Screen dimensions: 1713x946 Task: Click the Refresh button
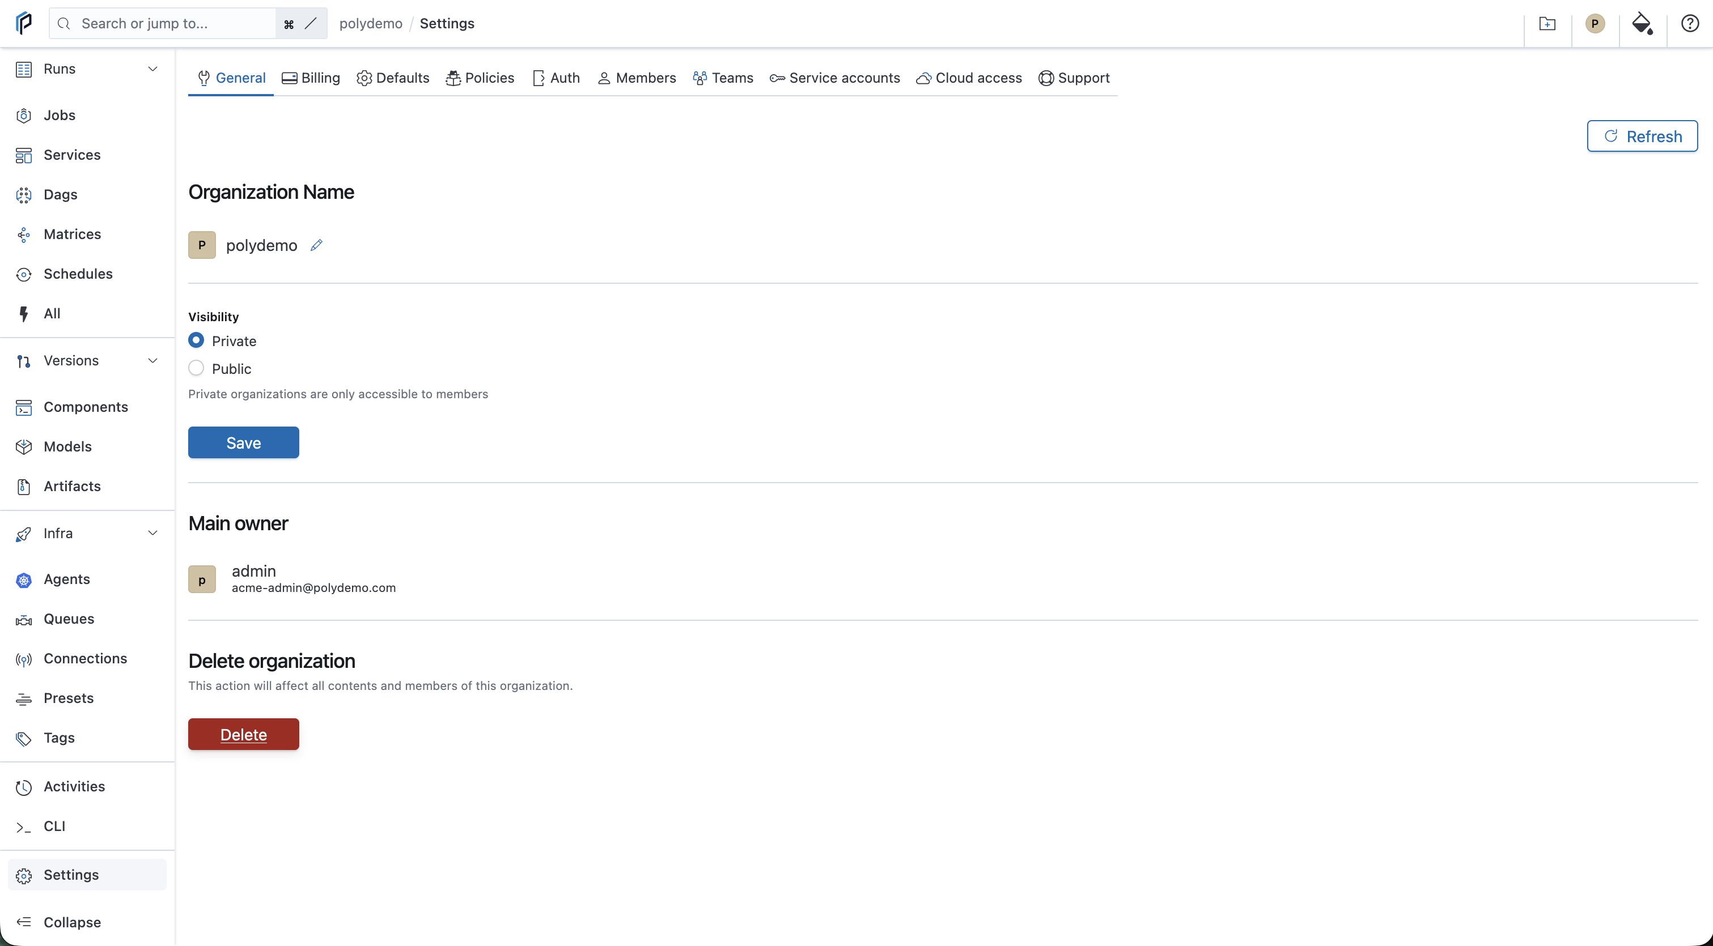[1642, 136]
